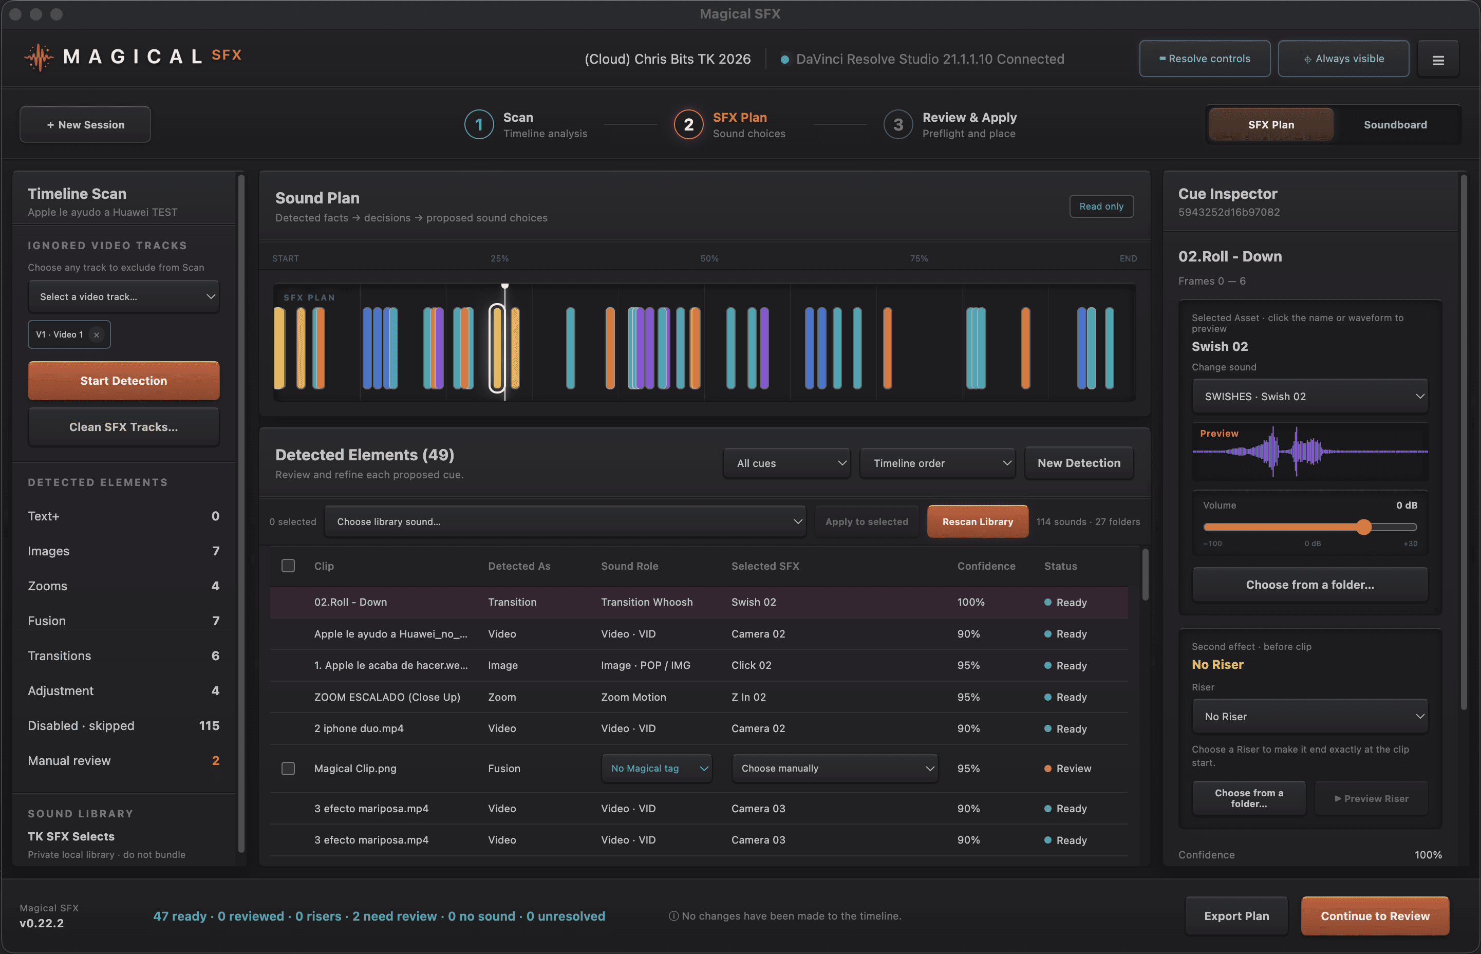
Task: Click the Cue Inspector panel scrollbar
Action: point(1464,442)
